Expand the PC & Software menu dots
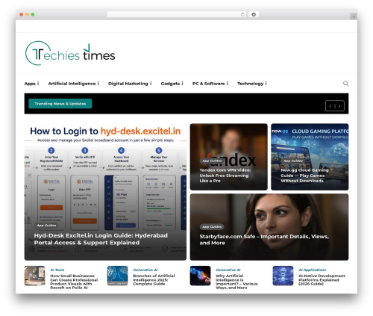 tap(227, 84)
